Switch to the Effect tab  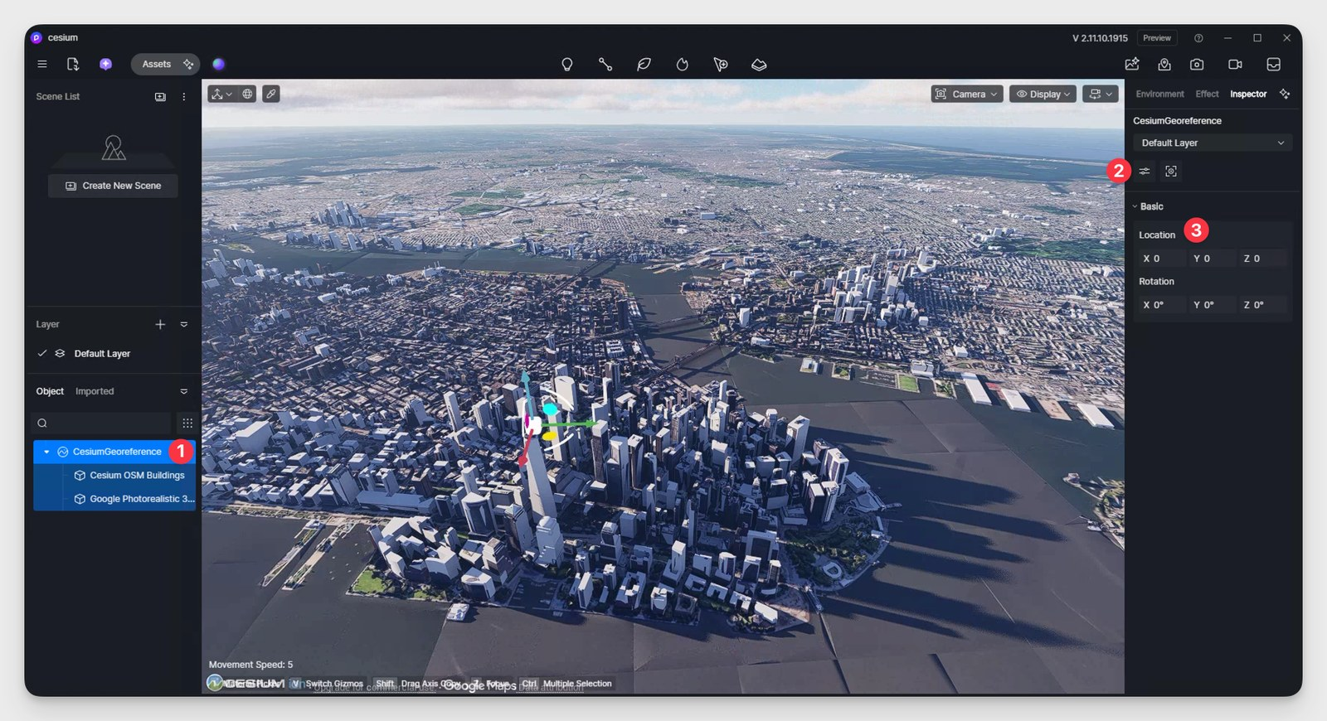[x=1207, y=94]
